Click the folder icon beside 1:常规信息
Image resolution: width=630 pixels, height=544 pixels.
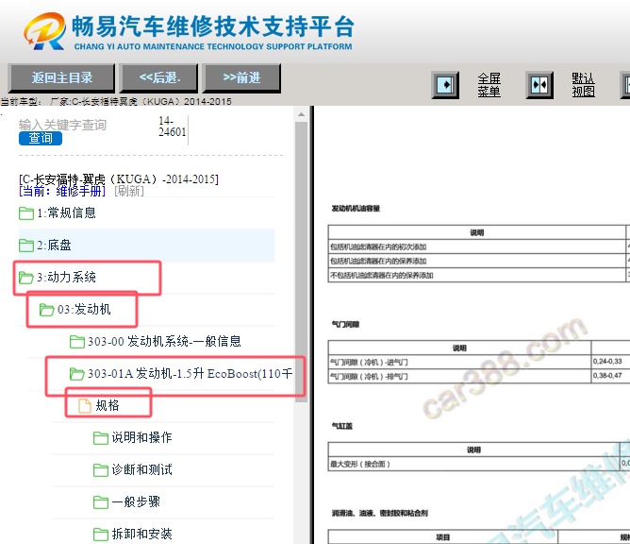tap(26, 213)
